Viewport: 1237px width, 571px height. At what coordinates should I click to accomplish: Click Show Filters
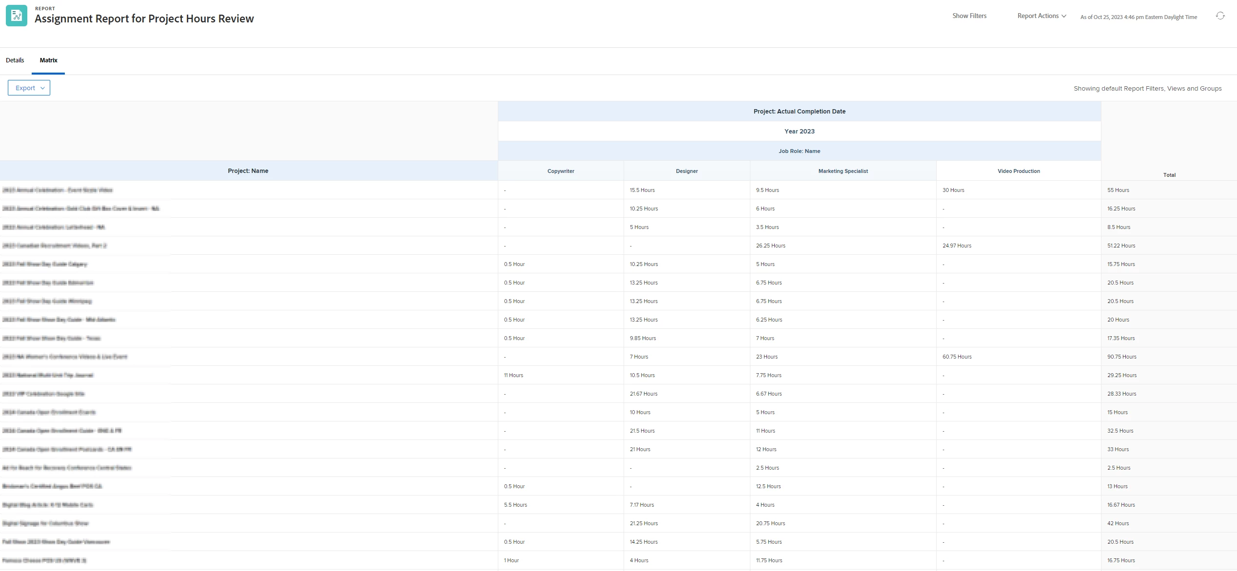(969, 16)
